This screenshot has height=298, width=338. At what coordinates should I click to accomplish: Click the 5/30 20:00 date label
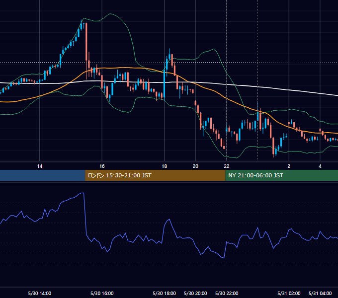click(x=195, y=294)
